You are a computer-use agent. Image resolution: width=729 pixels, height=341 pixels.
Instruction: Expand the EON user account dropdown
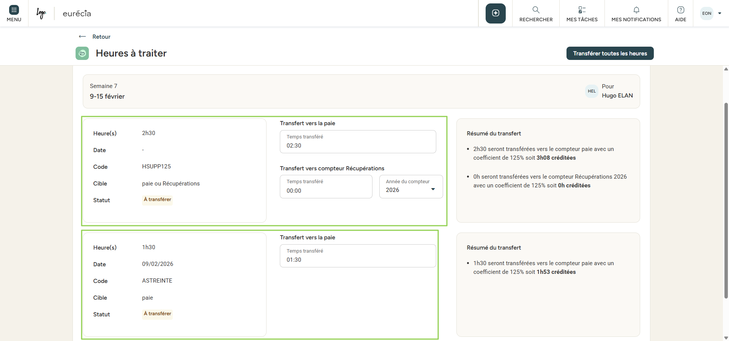click(x=720, y=13)
